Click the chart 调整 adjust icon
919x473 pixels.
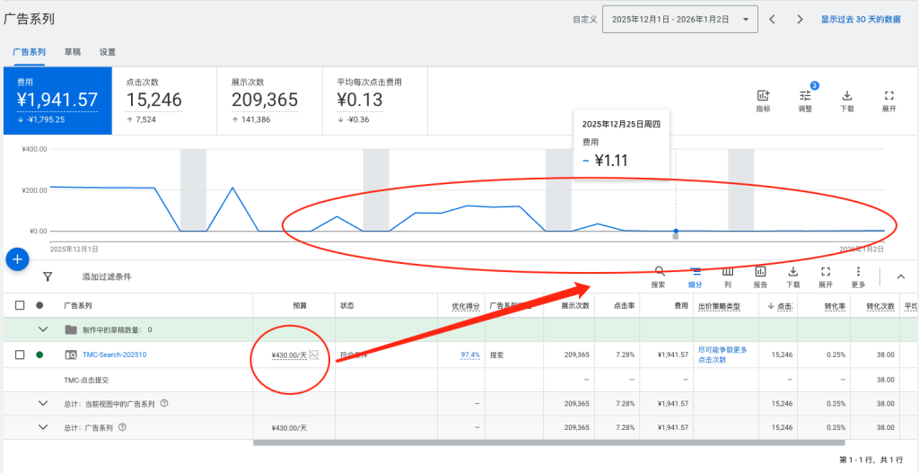click(x=805, y=95)
